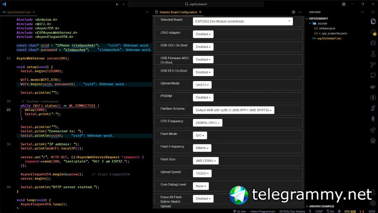Open the share arrow activity bar view
Image resolution: width=378 pixels, height=213 pixels.
[x=373, y=130]
